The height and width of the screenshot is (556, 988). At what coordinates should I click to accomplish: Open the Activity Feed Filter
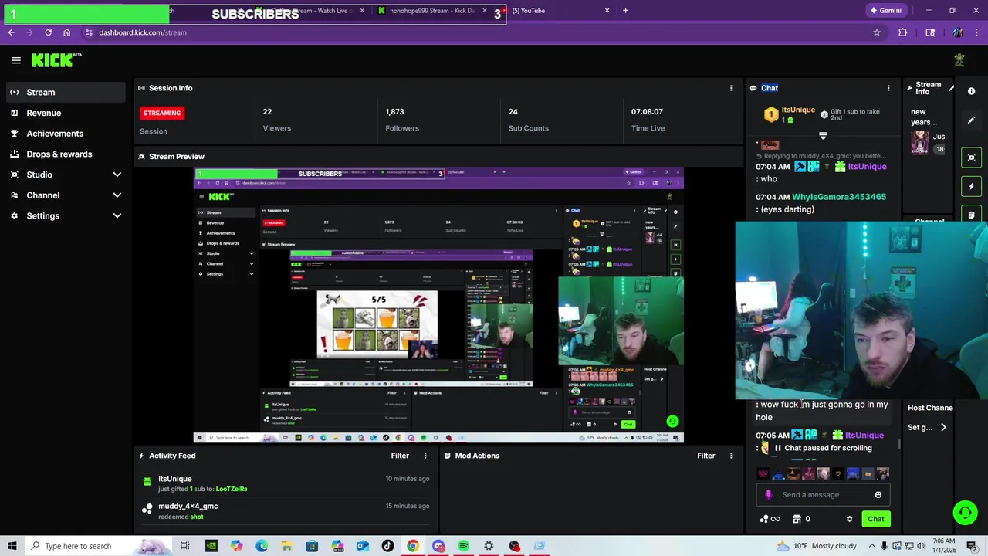(x=400, y=456)
